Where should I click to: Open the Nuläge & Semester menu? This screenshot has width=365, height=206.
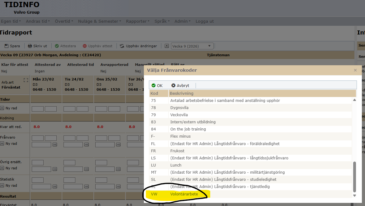[100, 21]
